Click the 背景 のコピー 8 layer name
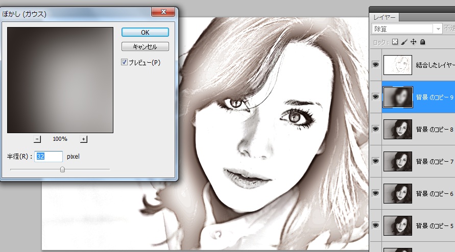The height and width of the screenshot is (252, 455). click(435, 130)
